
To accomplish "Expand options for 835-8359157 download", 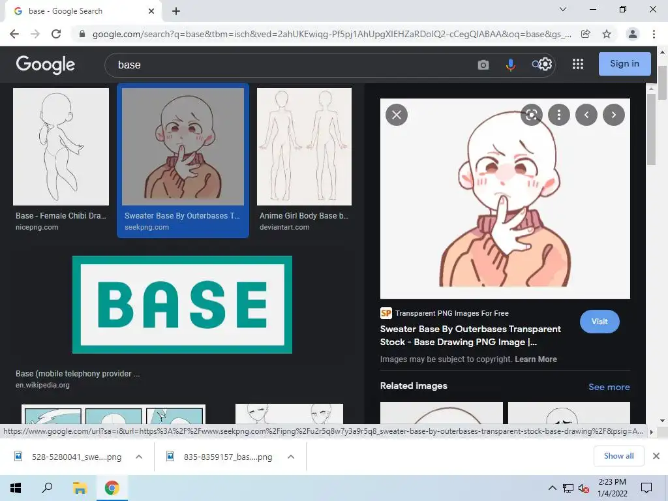I will pos(291,457).
